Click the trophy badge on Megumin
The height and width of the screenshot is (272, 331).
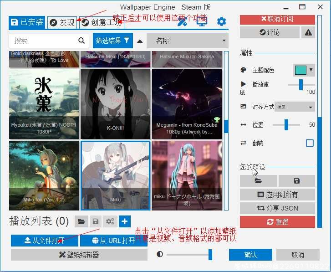click(217, 120)
